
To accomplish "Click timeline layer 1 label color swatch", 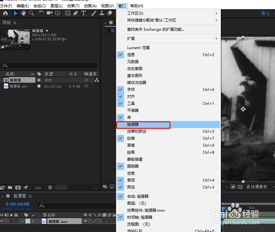I will click(x=28, y=221).
